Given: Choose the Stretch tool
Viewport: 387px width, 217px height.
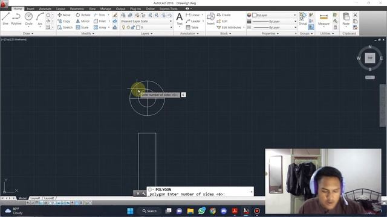Looking at the screenshot, I should point(65,27).
